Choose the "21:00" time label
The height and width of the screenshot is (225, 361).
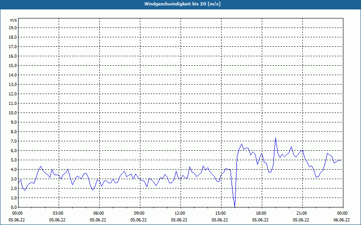[x=302, y=213]
